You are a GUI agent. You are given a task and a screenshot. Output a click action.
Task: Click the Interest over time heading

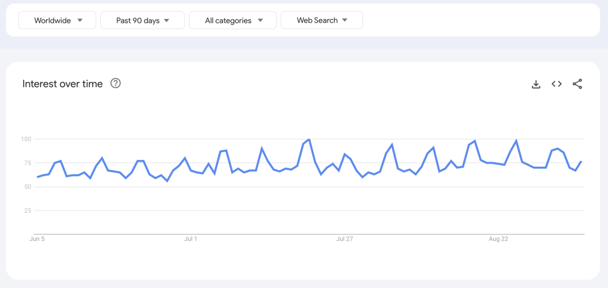click(x=62, y=84)
